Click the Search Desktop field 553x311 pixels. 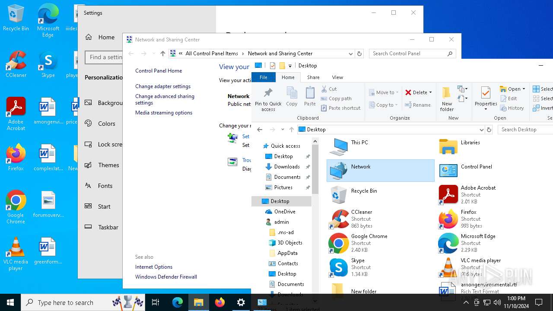point(525,130)
